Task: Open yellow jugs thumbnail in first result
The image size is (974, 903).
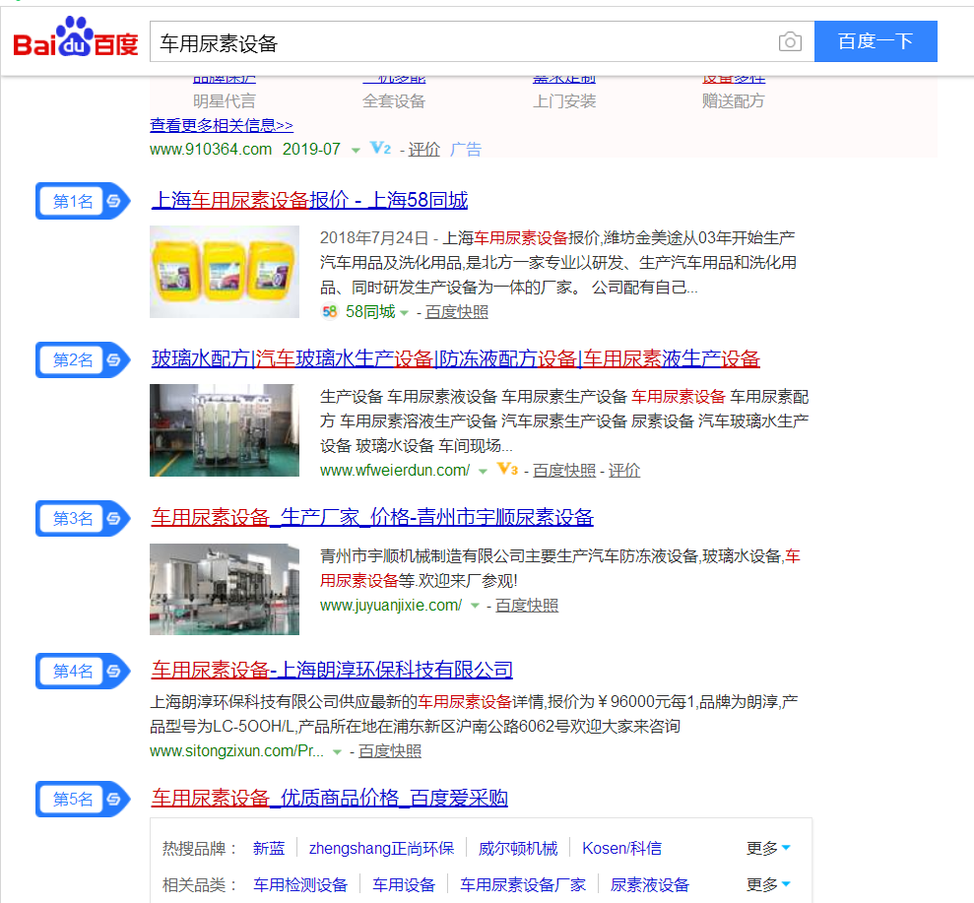Action: coord(225,272)
